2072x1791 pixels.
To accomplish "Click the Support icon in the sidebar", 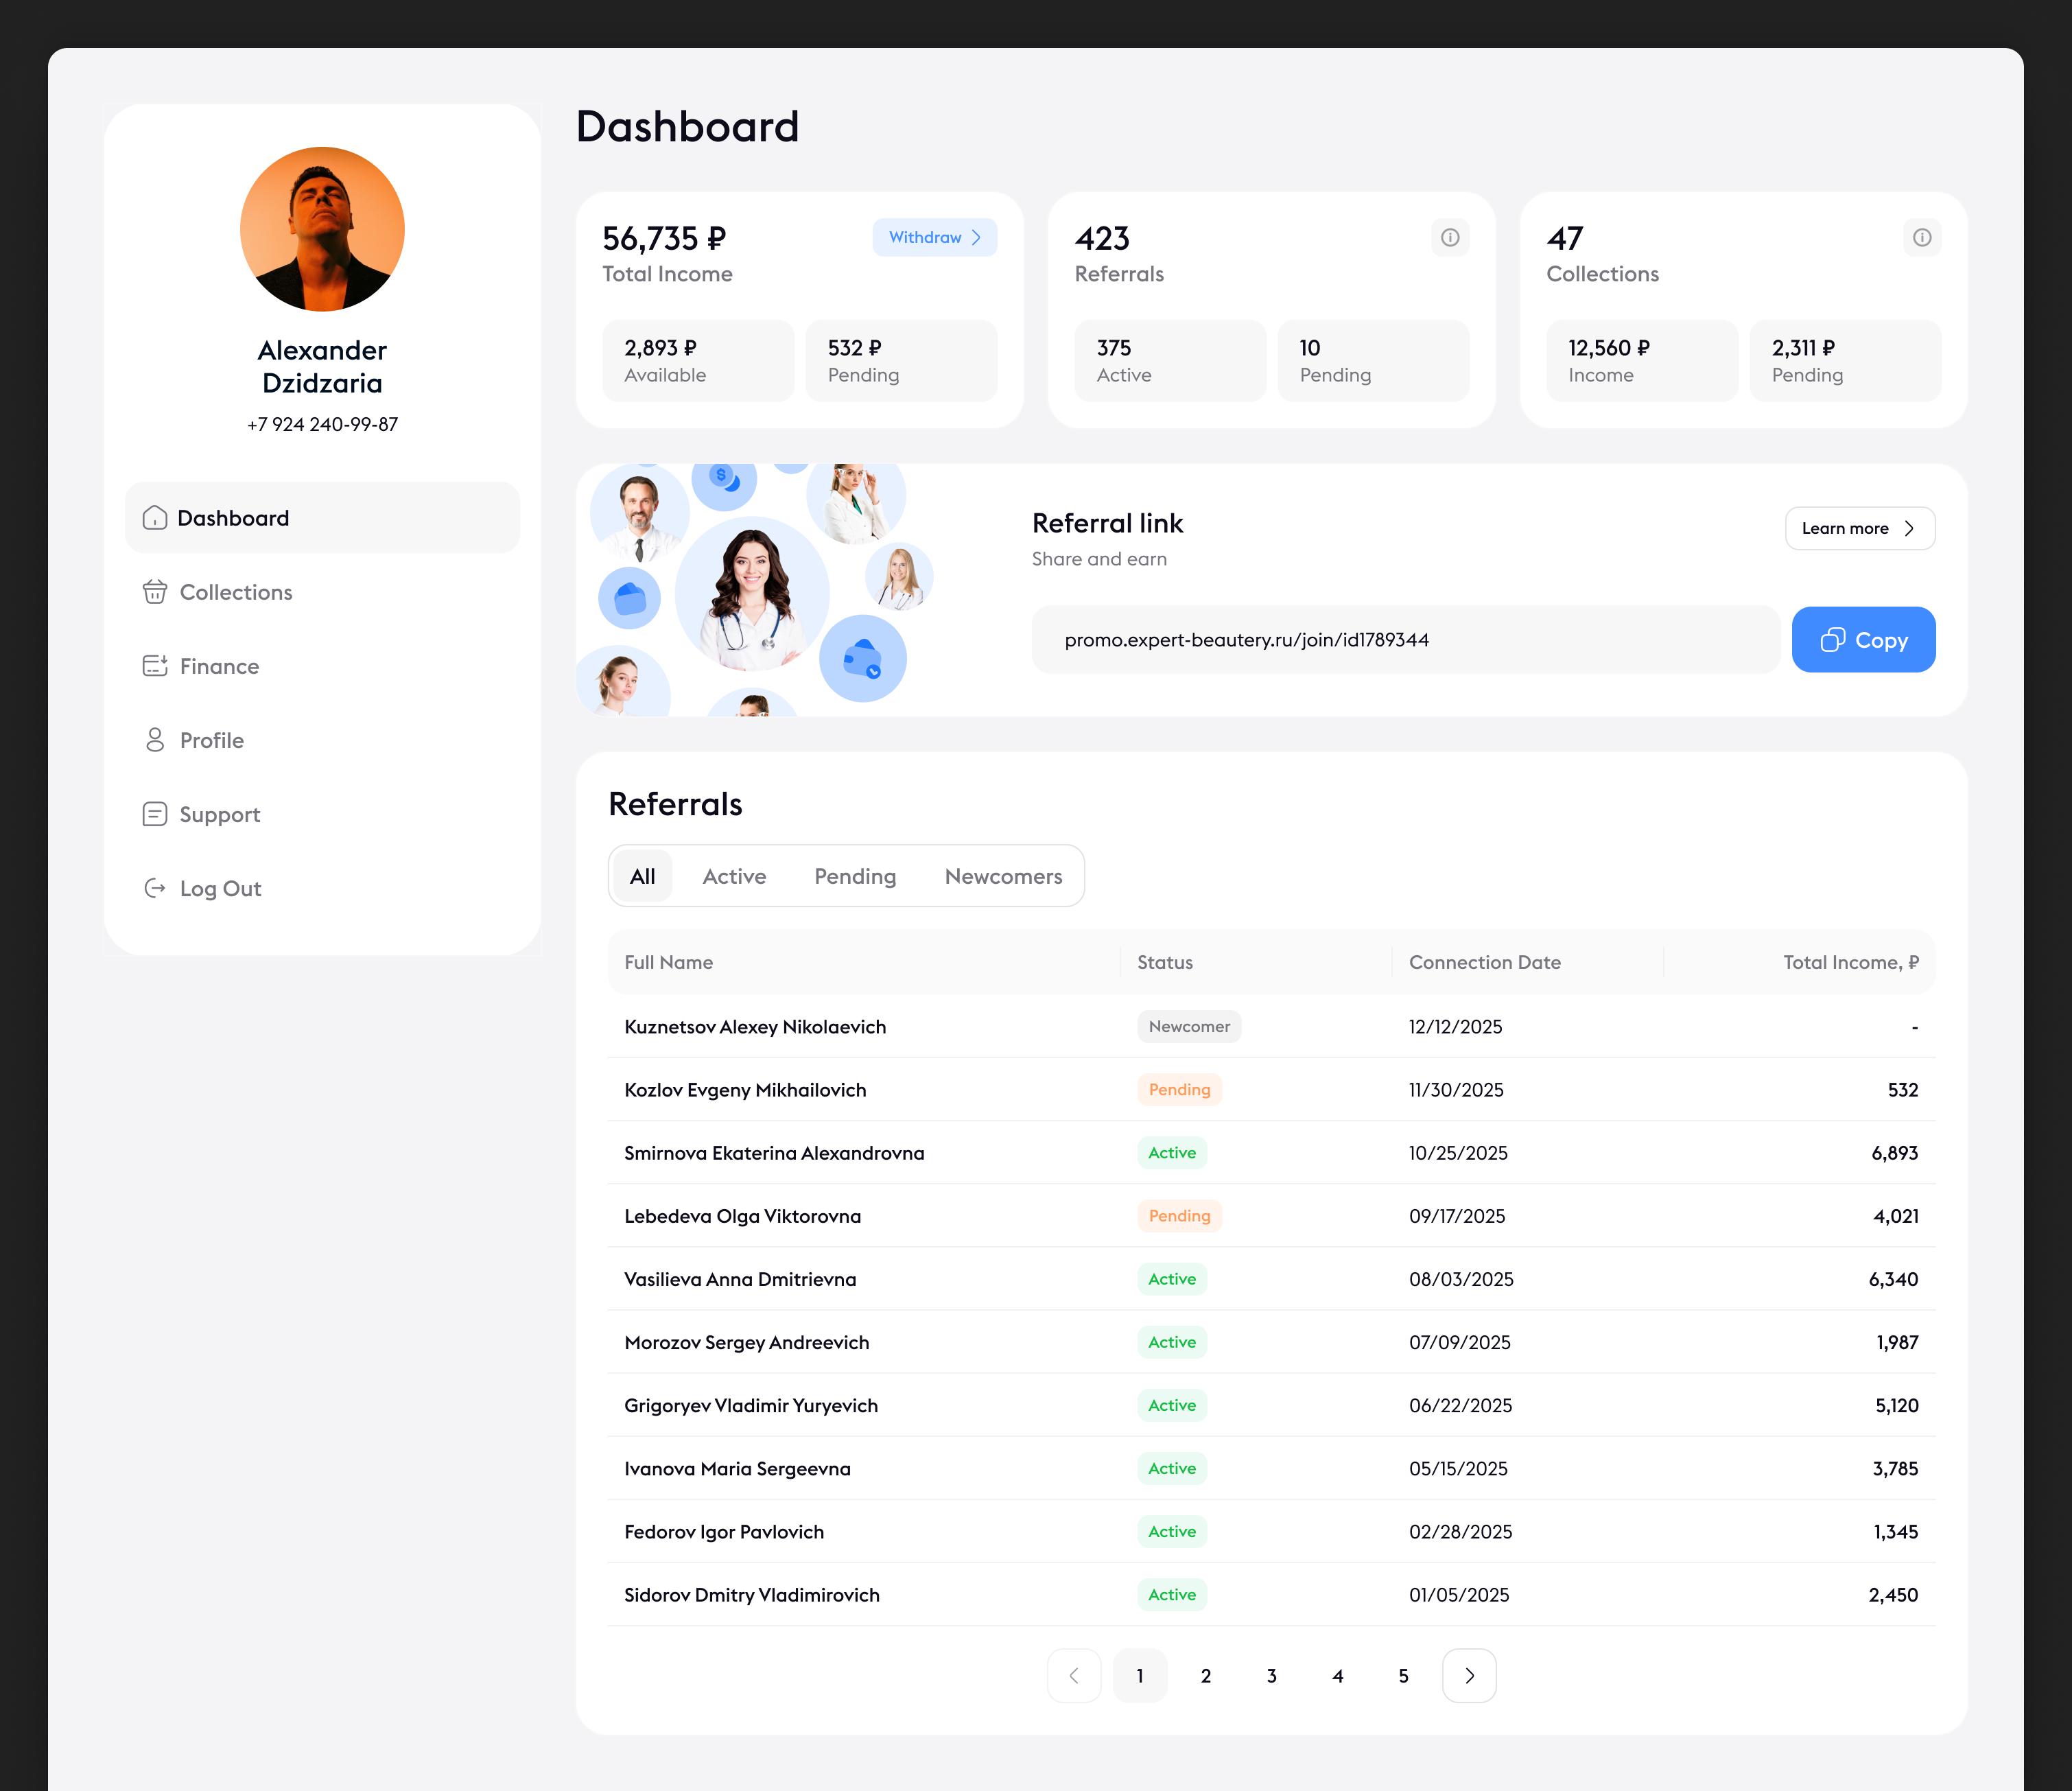I will coord(155,814).
